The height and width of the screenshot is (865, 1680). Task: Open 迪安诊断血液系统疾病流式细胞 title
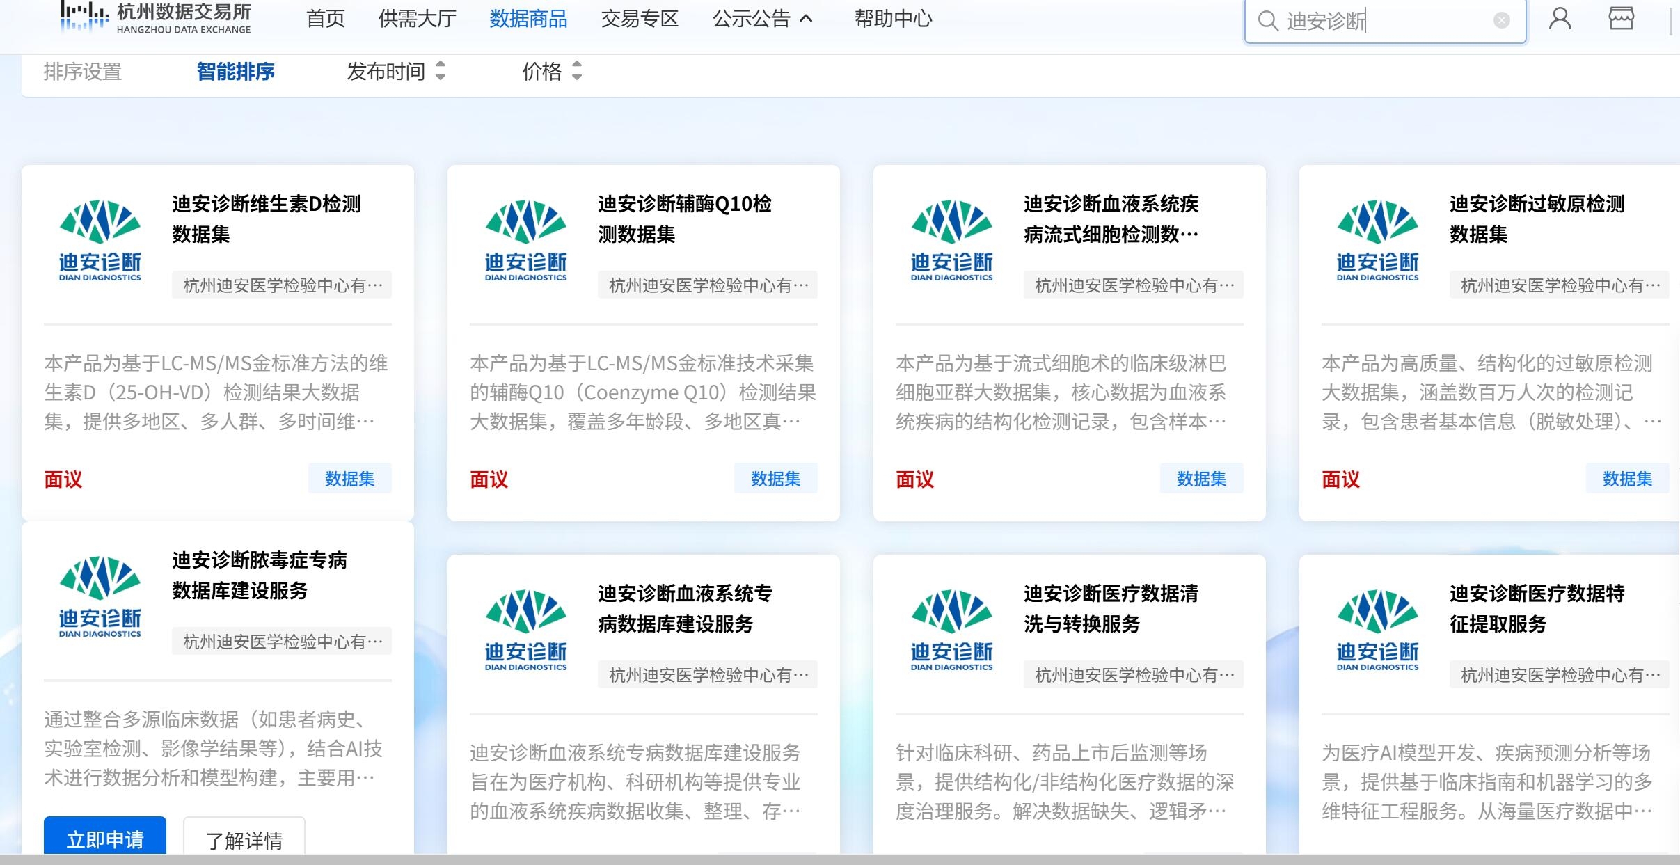(1111, 219)
